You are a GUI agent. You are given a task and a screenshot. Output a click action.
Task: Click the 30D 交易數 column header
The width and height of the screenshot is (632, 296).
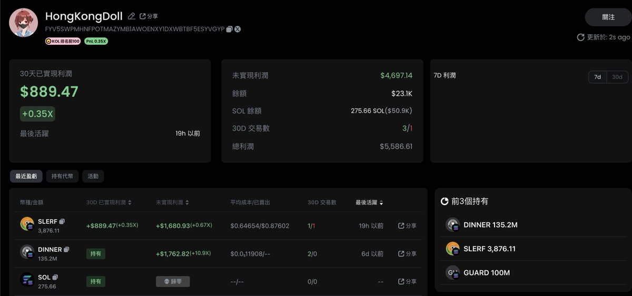click(322, 202)
